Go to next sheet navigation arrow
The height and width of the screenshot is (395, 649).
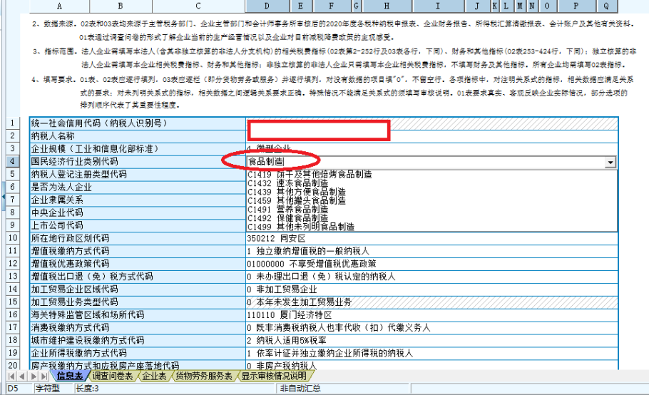pos(33,376)
